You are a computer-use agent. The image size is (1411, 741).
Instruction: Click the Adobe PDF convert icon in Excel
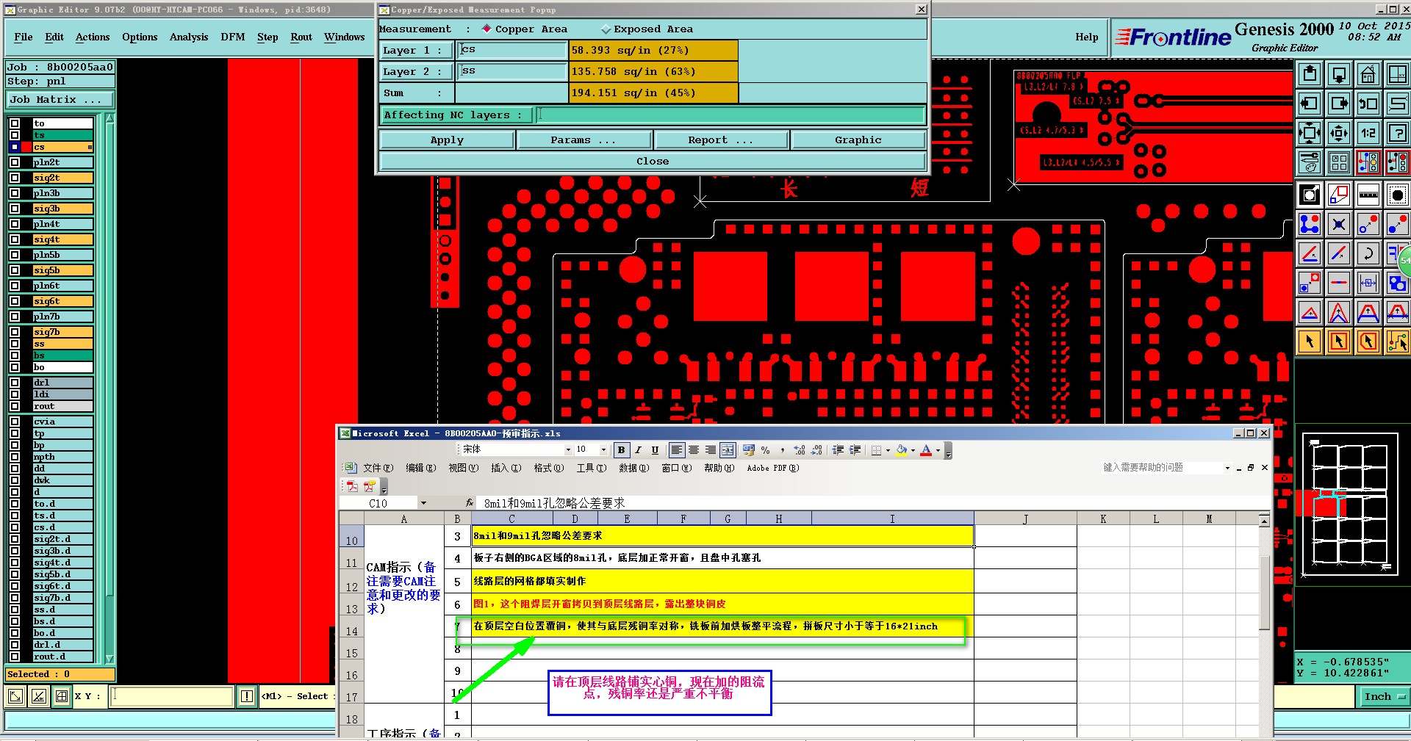[352, 486]
